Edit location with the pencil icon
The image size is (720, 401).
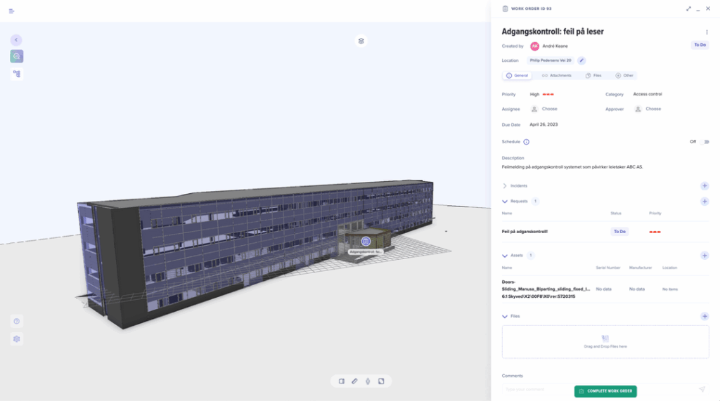click(581, 61)
